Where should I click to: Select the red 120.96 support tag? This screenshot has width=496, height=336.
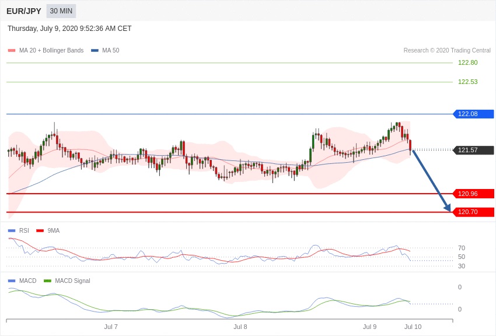point(473,194)
